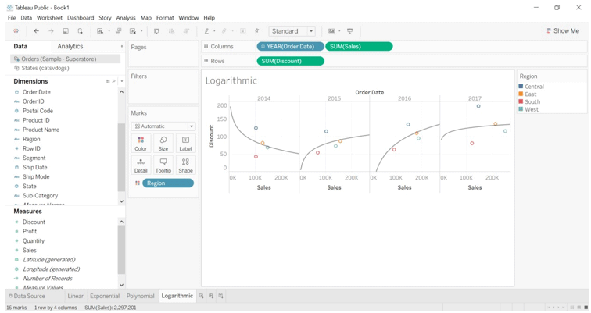
Task: Select the Sub-Category dimension field
Action: 40,196
